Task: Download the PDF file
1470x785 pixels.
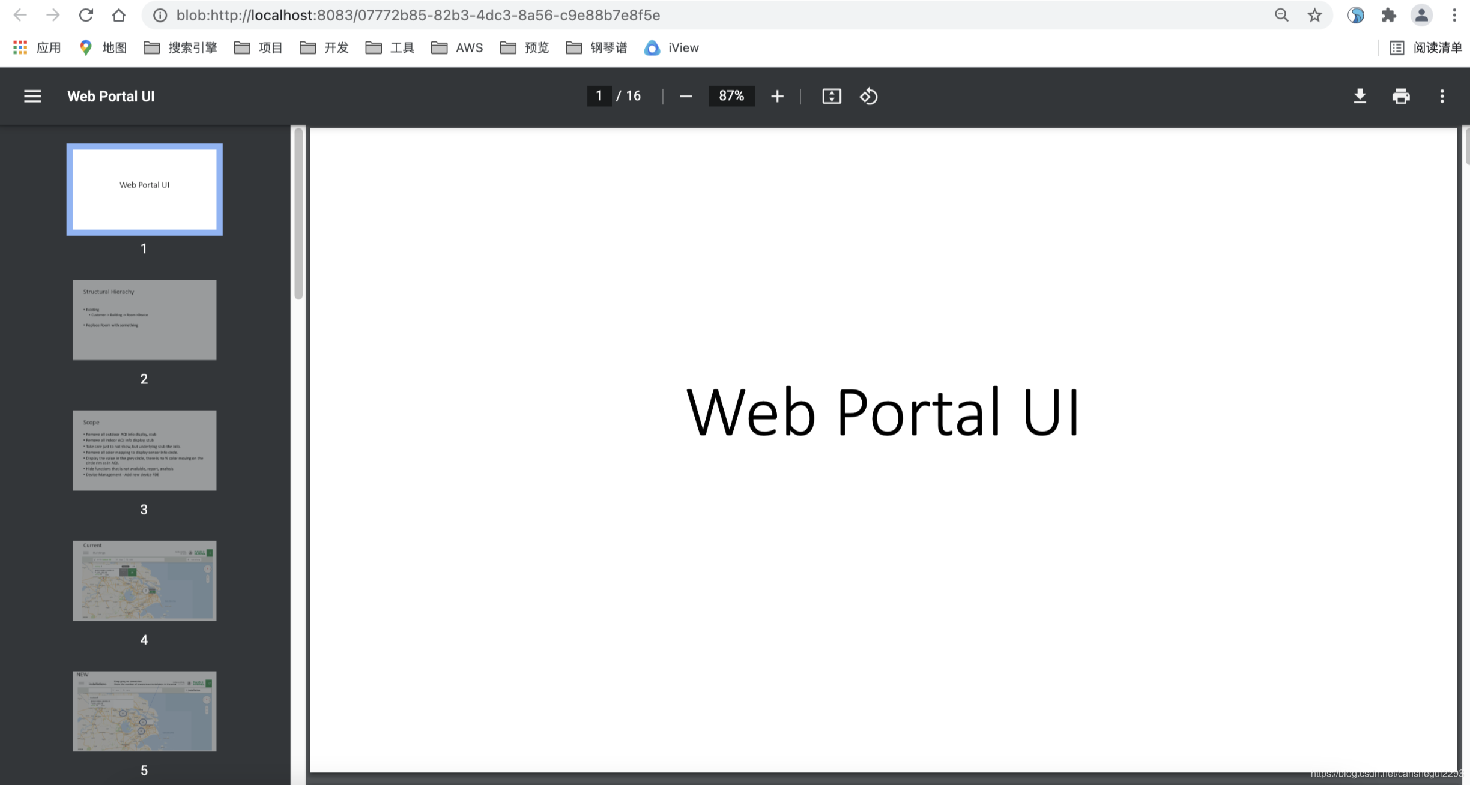Action: [x=1360, y=96]
